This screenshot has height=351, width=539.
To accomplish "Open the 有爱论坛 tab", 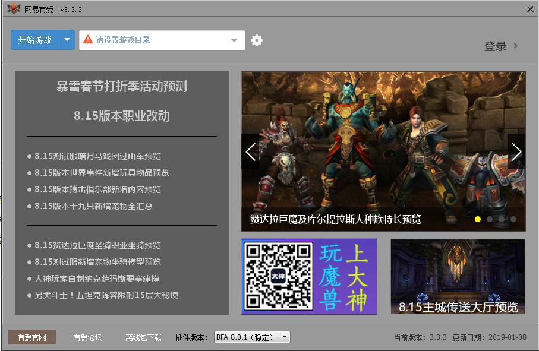I will [87, 336].
